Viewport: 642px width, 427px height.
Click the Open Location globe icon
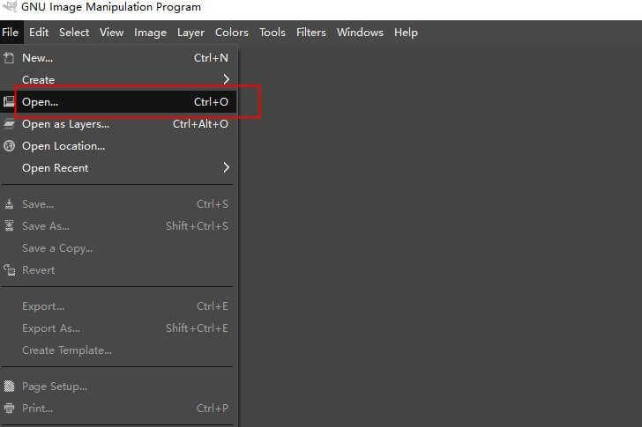click(9, 146)
